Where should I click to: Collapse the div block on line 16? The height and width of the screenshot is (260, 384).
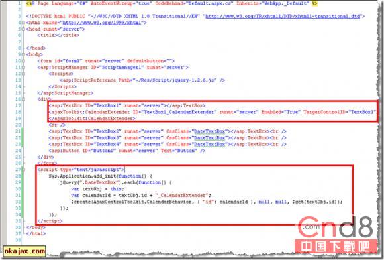pos(23,99)
